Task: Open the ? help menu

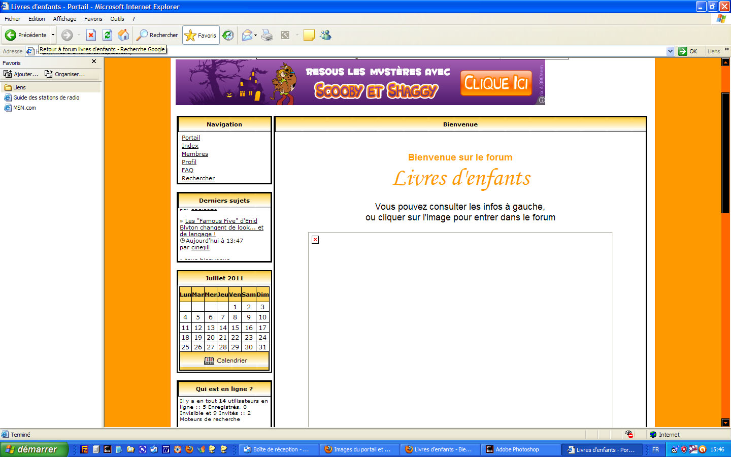Action: [134, 19]
